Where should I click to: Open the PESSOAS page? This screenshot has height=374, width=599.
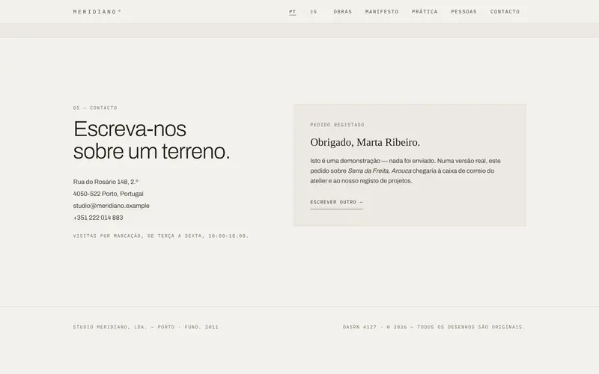[x=463, y=11]
